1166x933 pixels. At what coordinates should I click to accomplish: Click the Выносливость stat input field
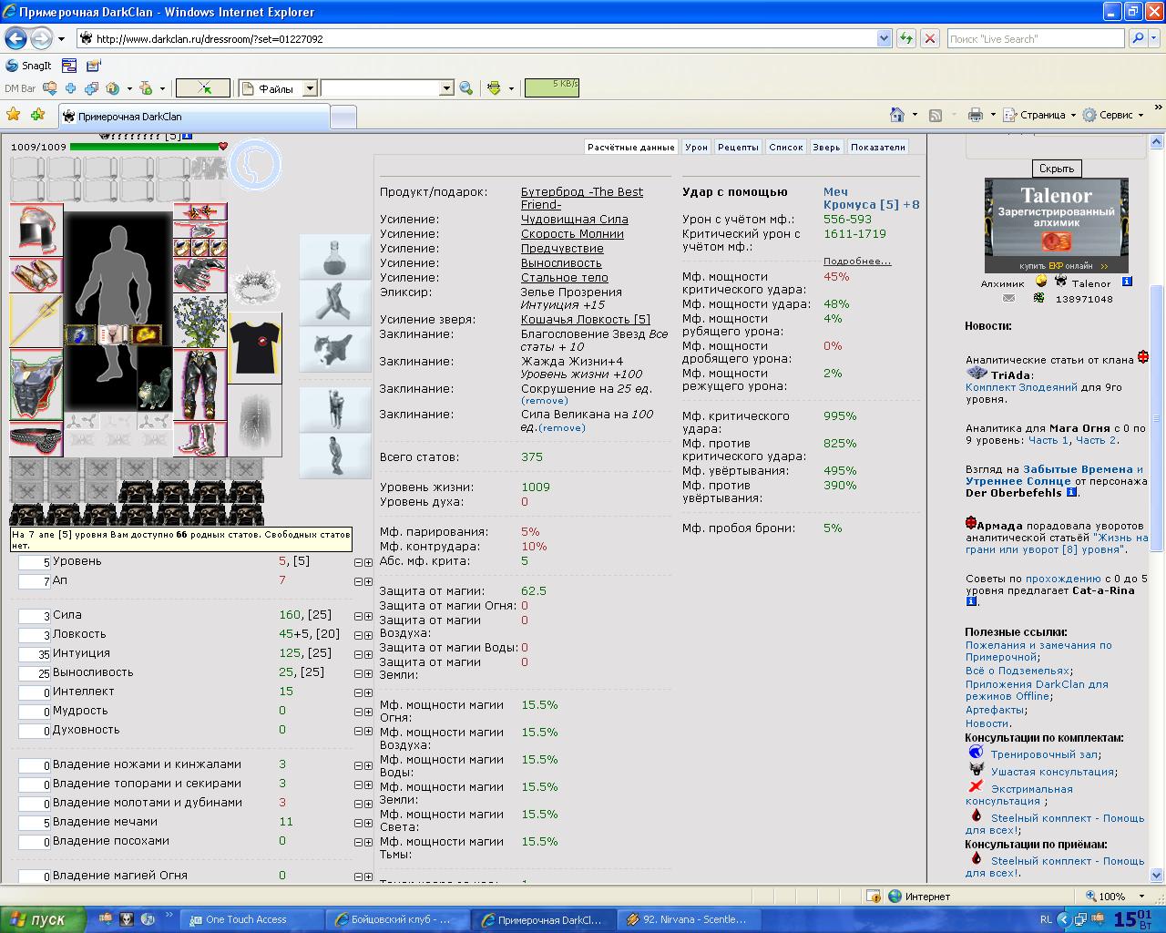(x=35, y=673)
